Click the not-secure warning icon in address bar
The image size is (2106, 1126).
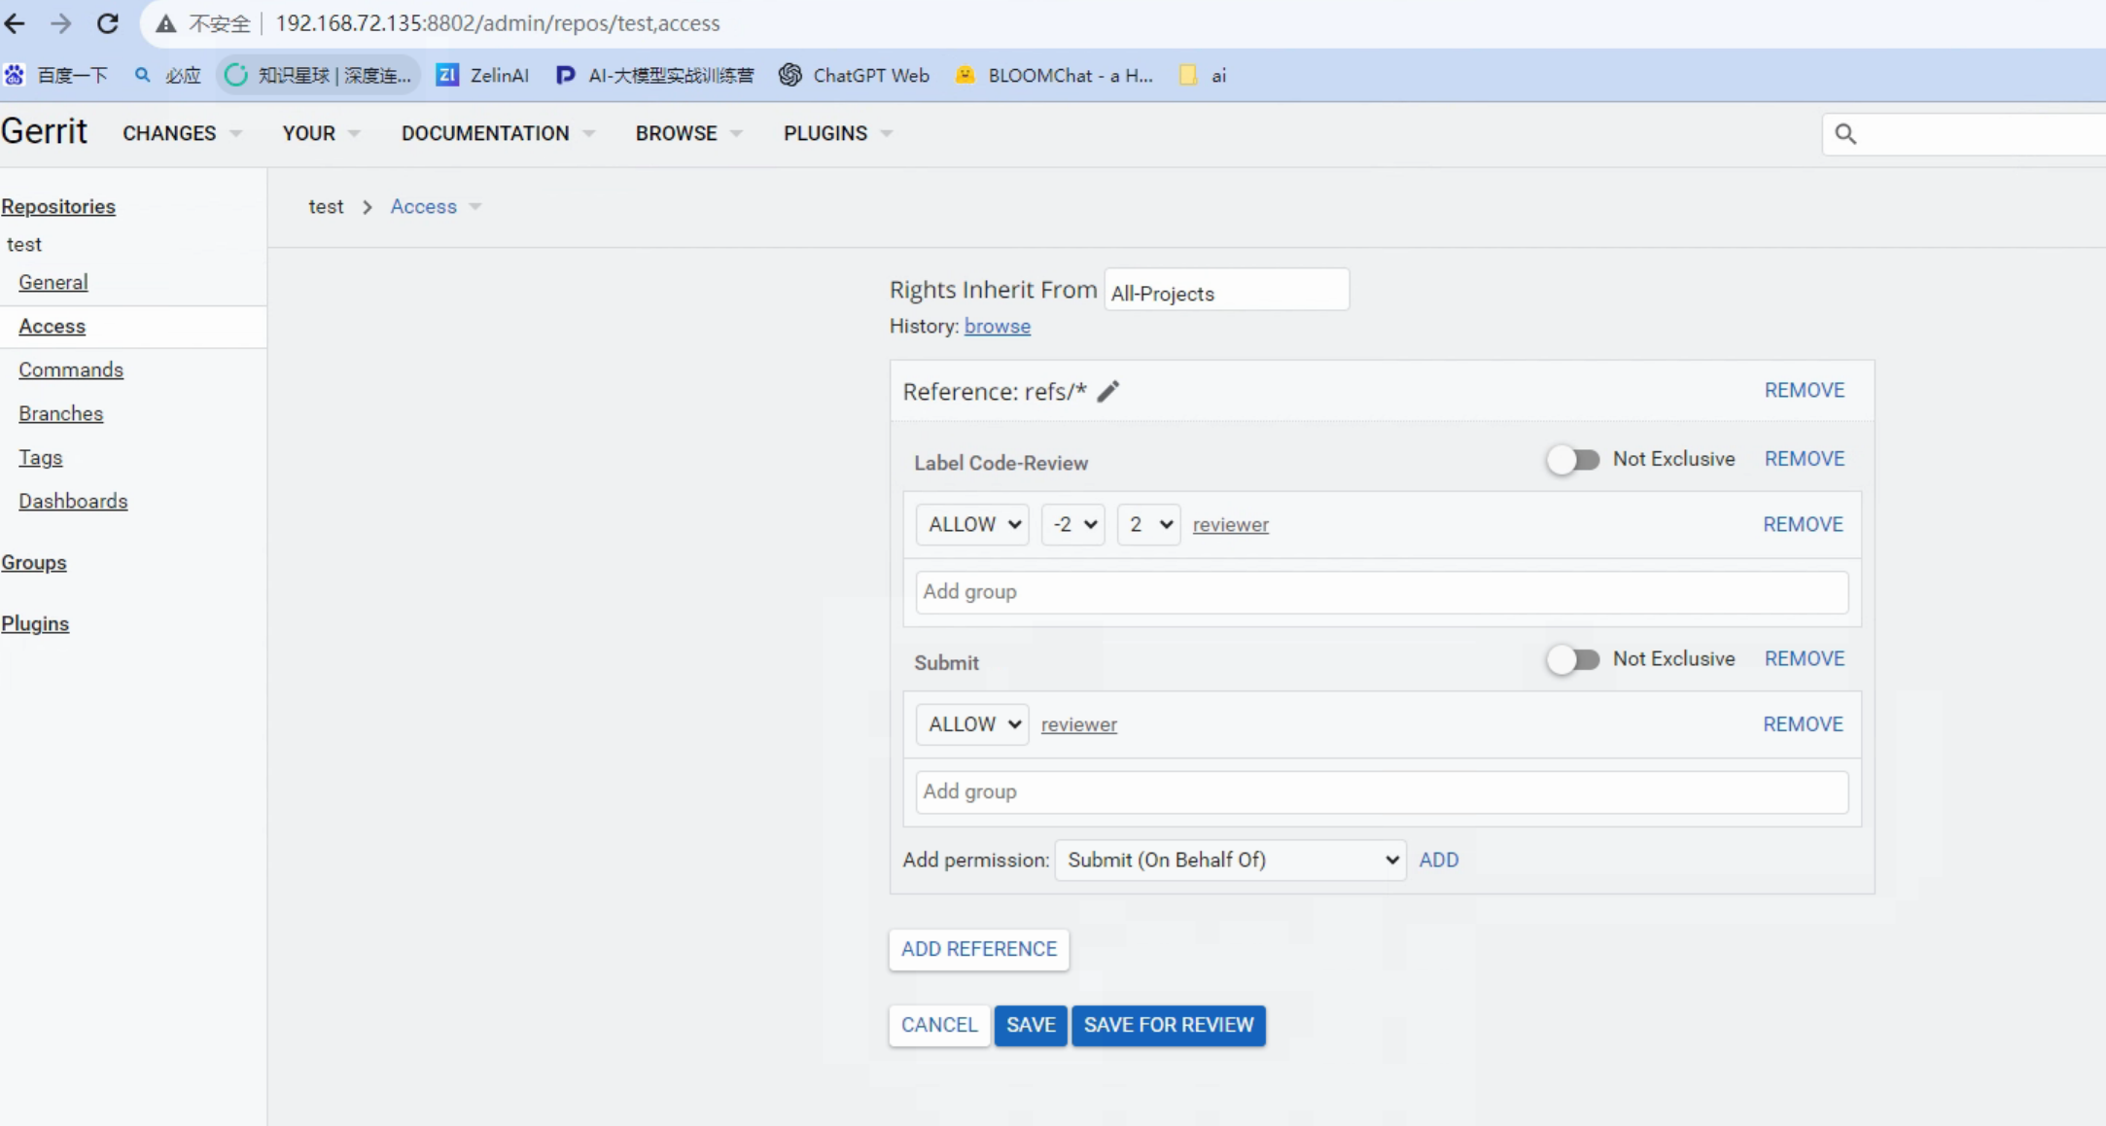(x=166, y=23)
